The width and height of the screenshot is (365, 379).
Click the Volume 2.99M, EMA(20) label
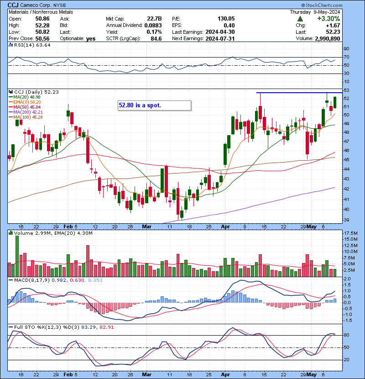53,233
